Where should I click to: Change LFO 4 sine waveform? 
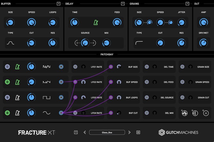tap(47, 113)
